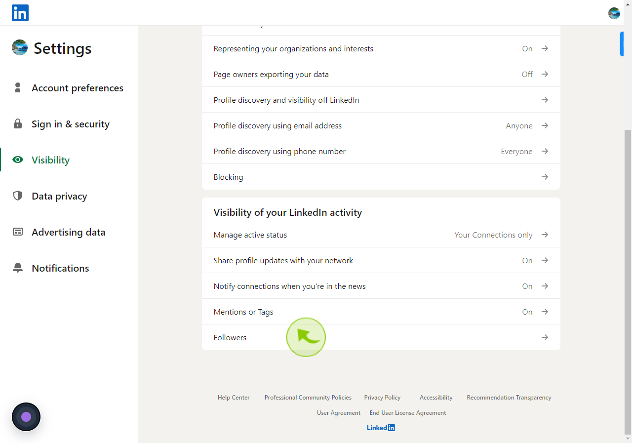Open the Blocking setting
The image size is (632, 443).
[381, 177]
